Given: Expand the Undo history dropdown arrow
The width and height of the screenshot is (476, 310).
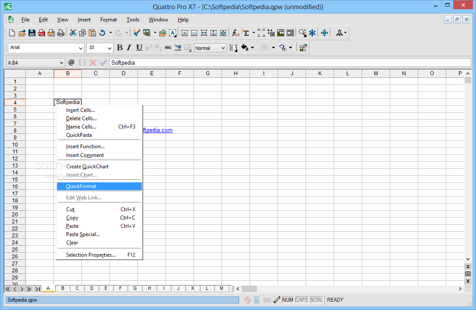Looking at the screenshot, I should [110, 33].
